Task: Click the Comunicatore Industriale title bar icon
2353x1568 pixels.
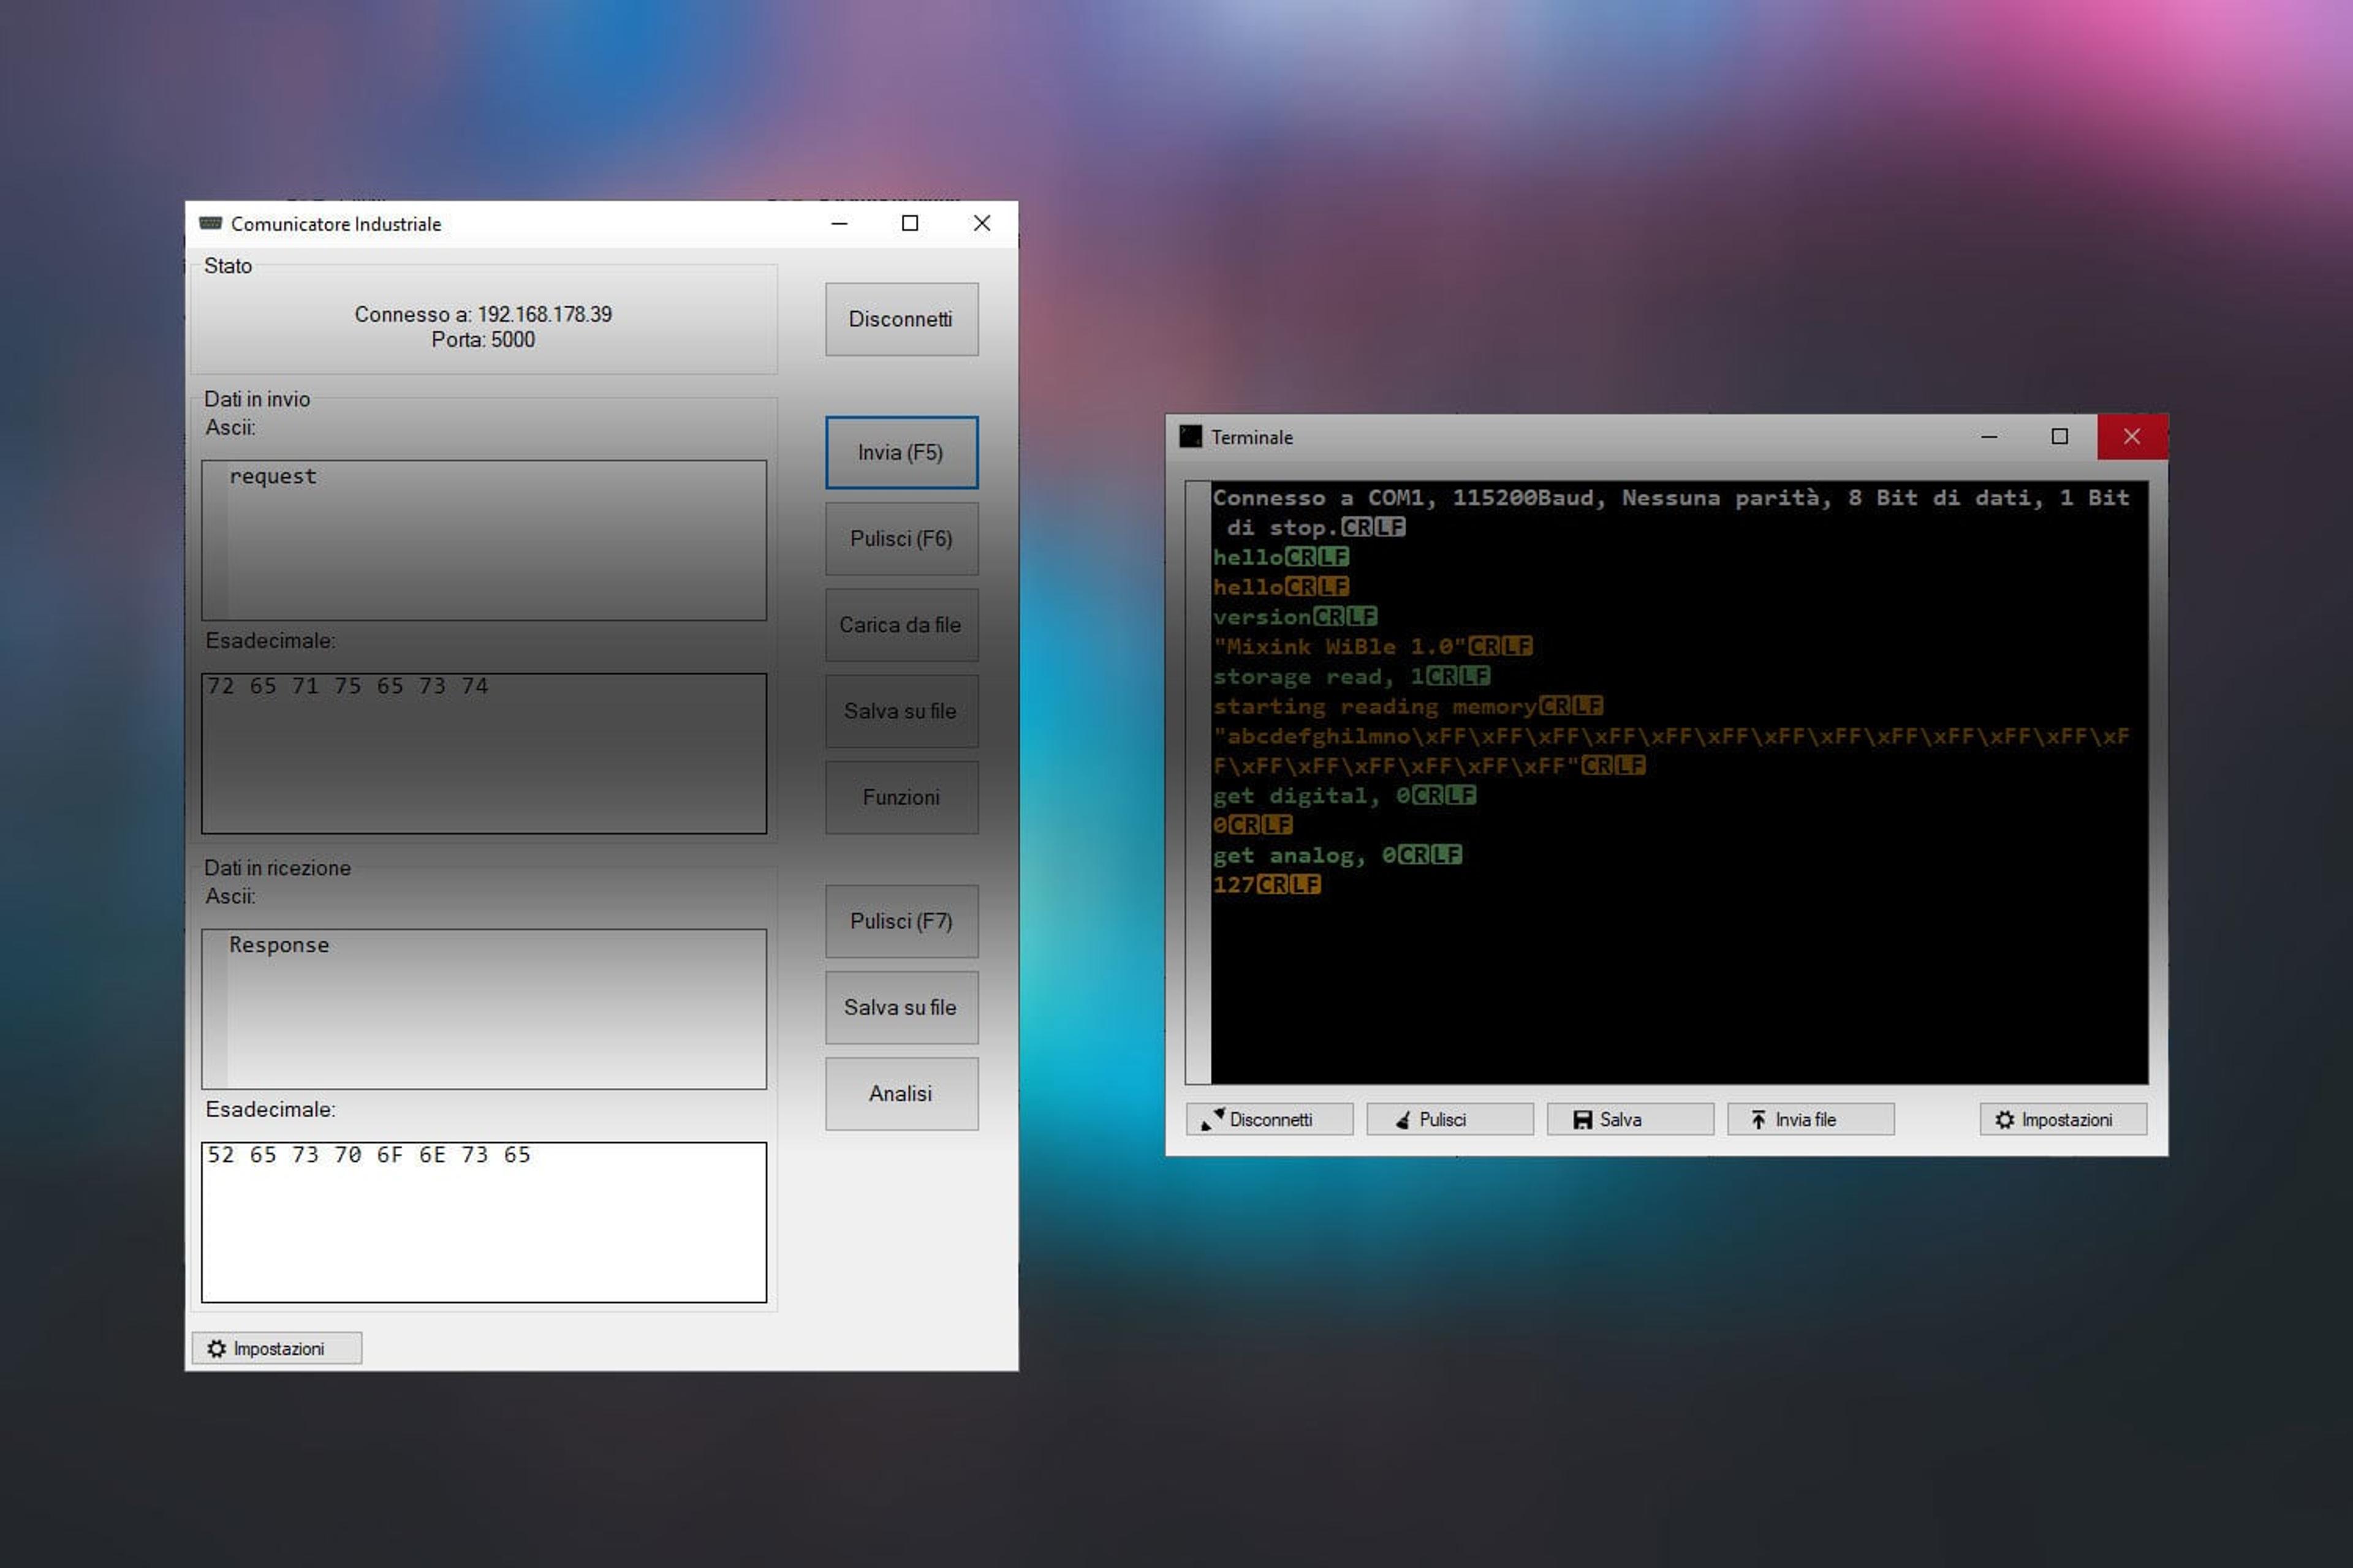Action: point(210,223)
